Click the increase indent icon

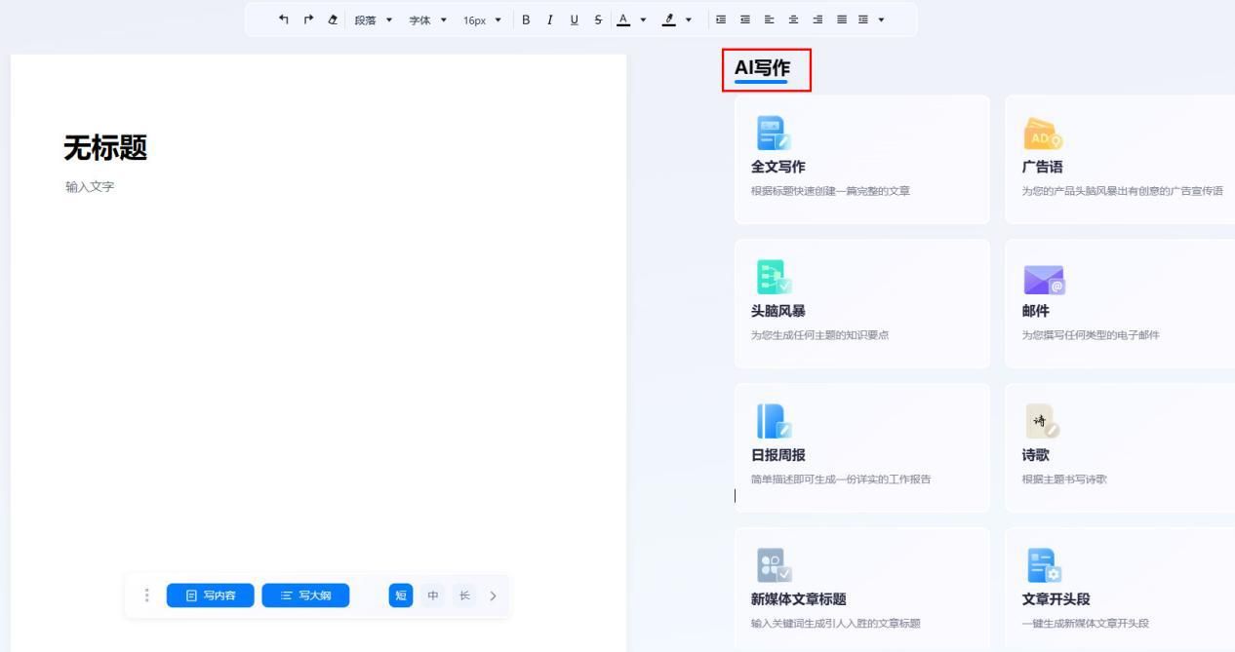click(x=721, y=19)
